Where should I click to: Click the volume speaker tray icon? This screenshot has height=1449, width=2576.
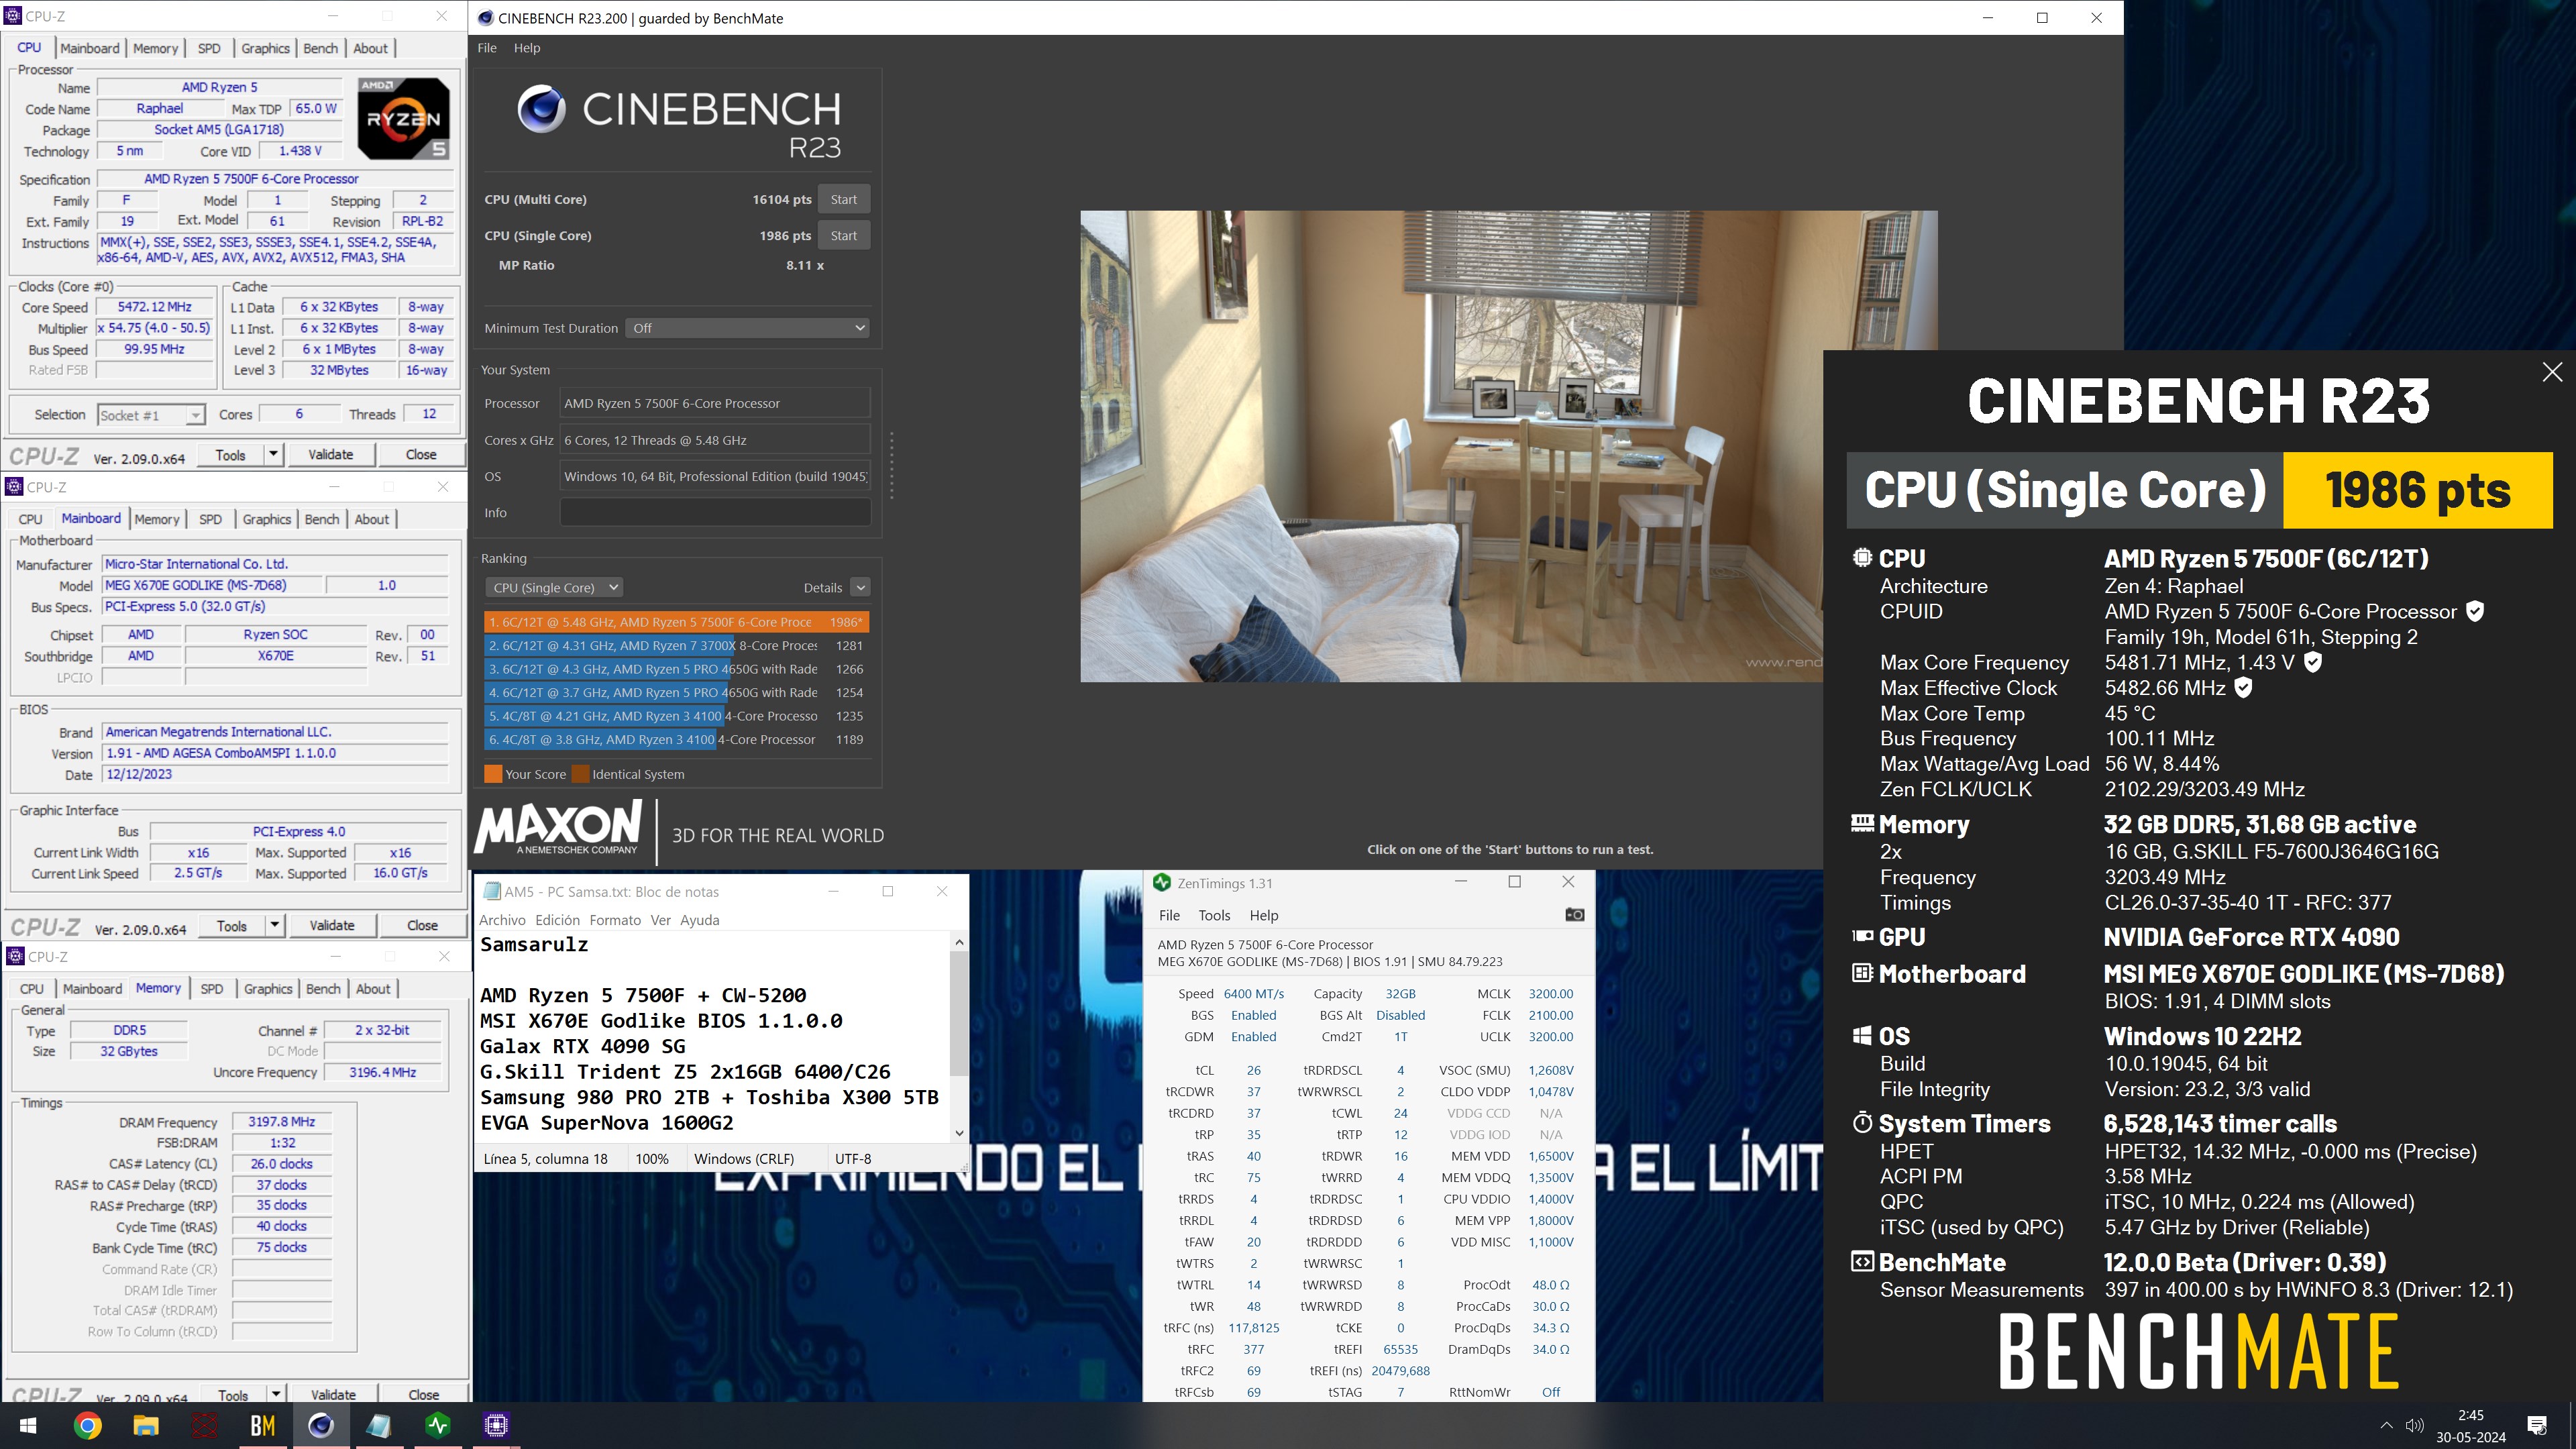point(2415,1425)
